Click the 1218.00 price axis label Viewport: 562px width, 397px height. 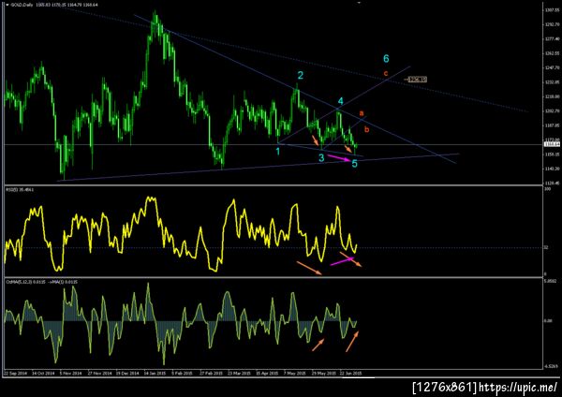point(553,96)
